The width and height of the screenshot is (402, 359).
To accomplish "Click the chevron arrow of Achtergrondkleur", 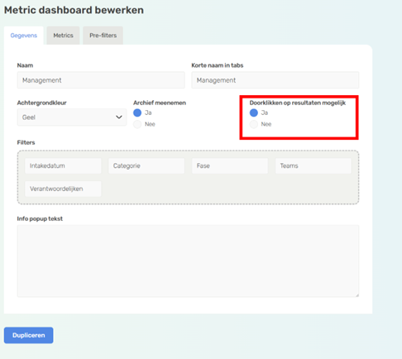I will point(119,117).
